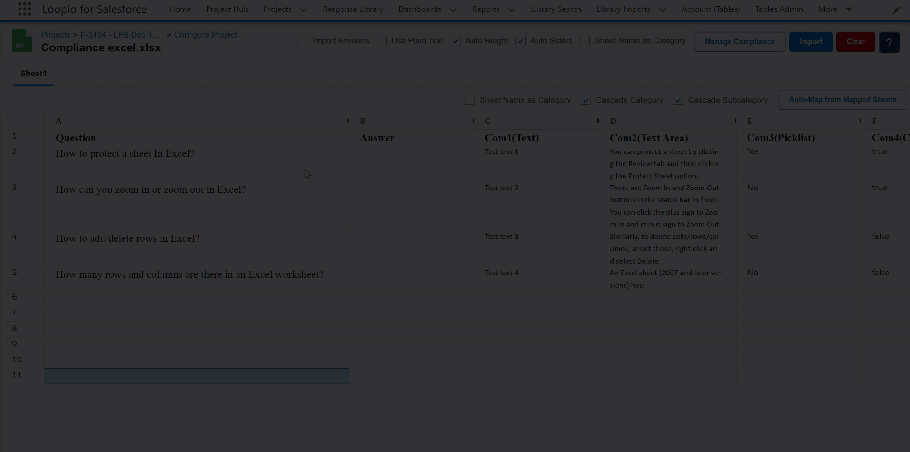Open the app launcher grid icon

25,9
